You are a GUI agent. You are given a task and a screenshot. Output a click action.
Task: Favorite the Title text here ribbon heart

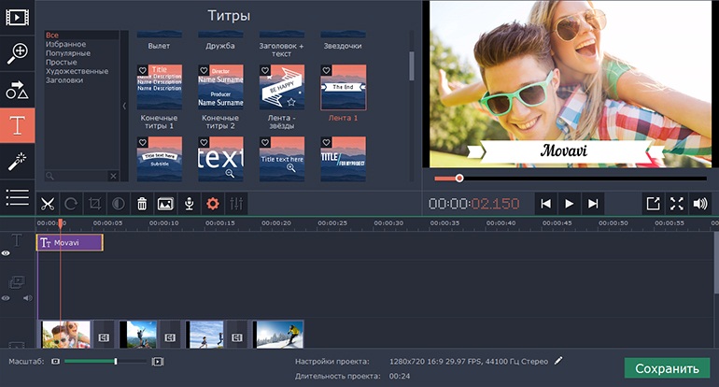tap(143, 142)
